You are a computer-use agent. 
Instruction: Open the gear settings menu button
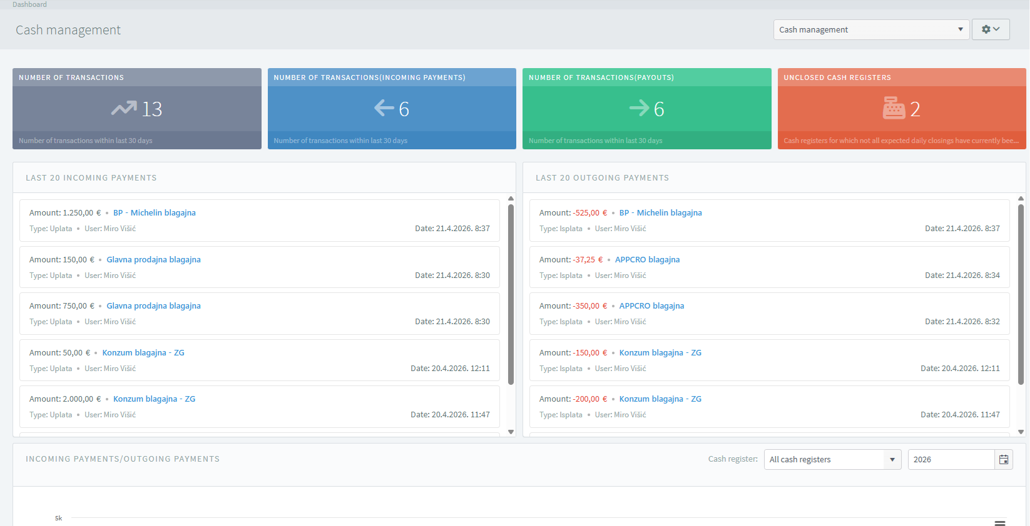(990, 29)
